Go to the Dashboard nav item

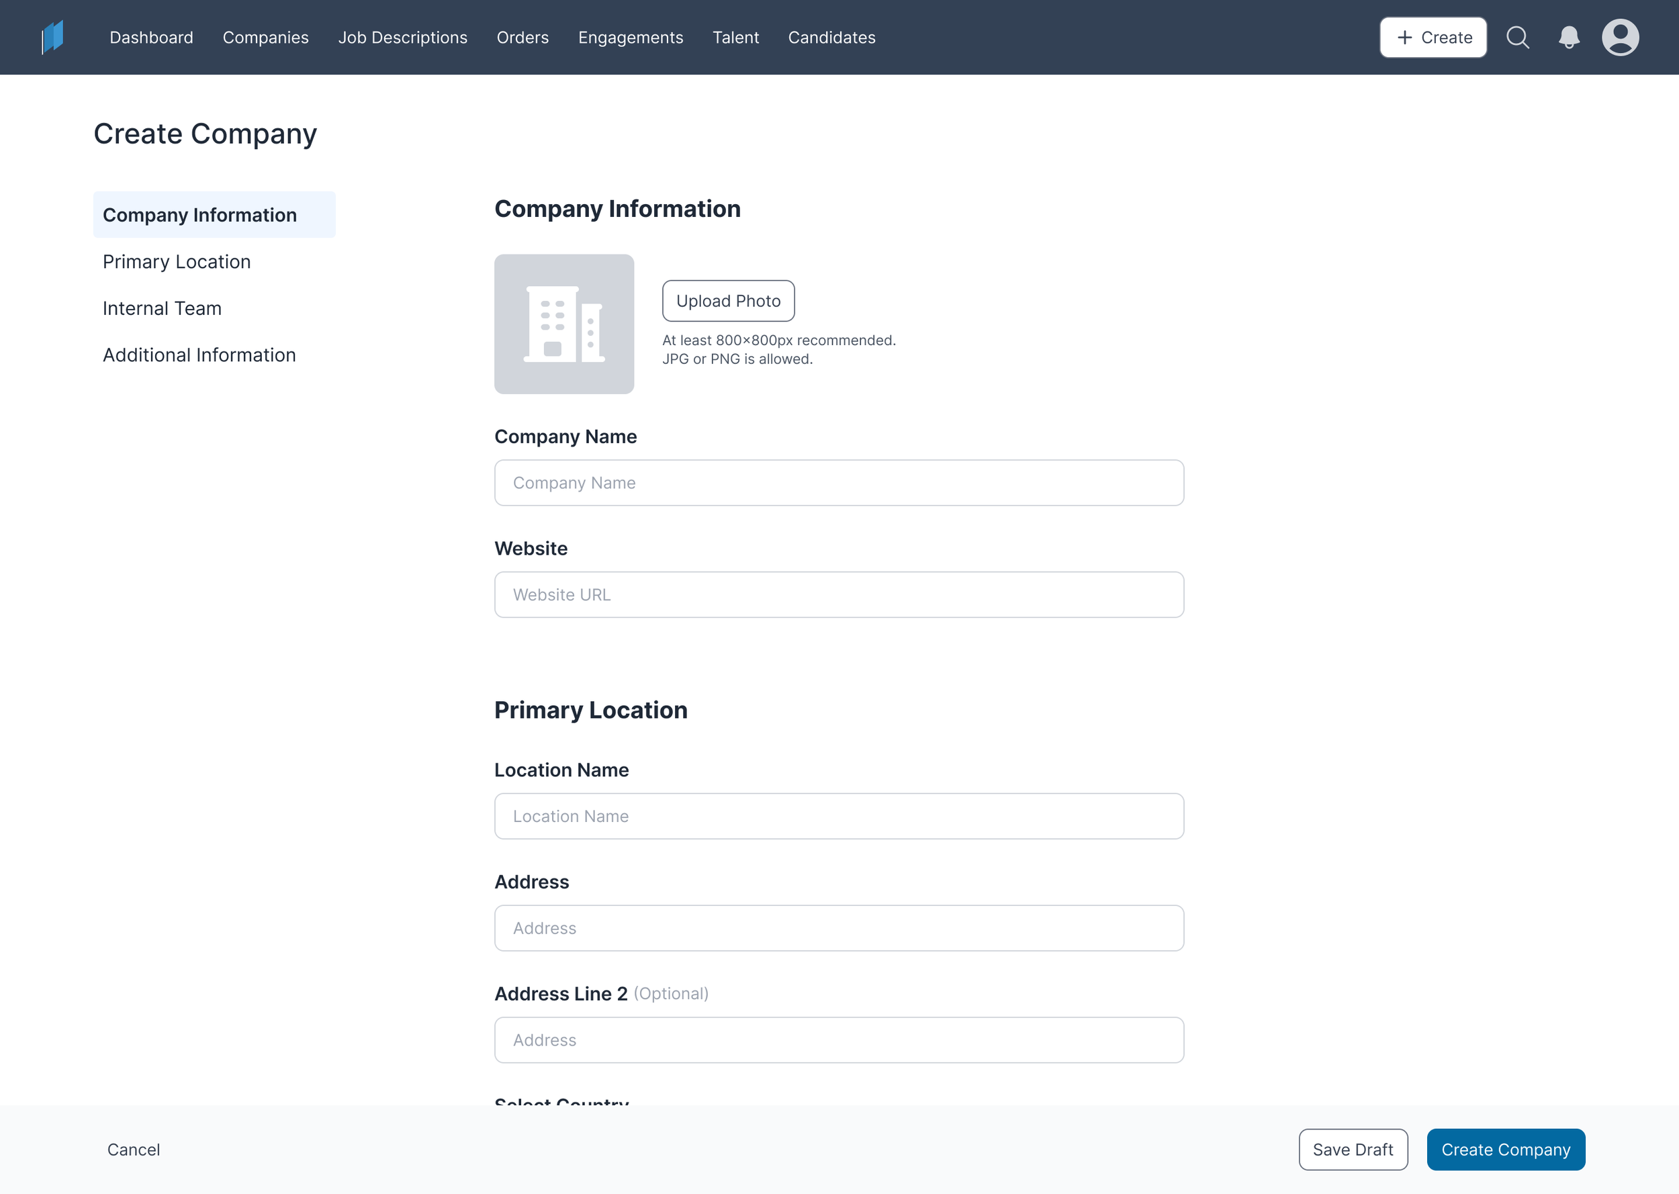point(151,38)
